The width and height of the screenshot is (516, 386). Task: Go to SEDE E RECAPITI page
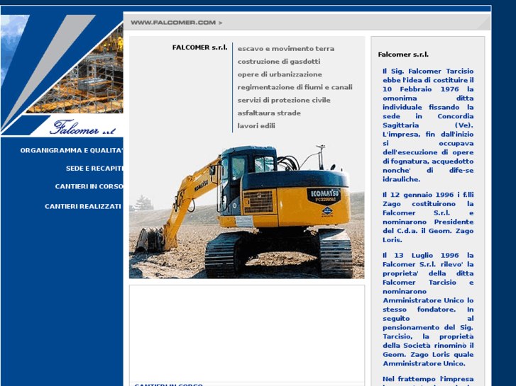click(x=94, y=169)
